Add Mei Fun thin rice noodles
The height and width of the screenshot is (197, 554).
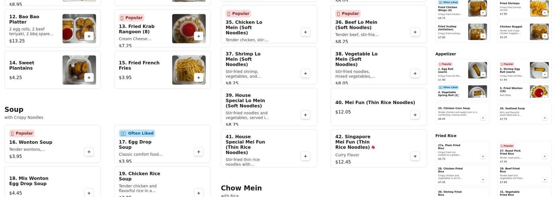point(415,115)
